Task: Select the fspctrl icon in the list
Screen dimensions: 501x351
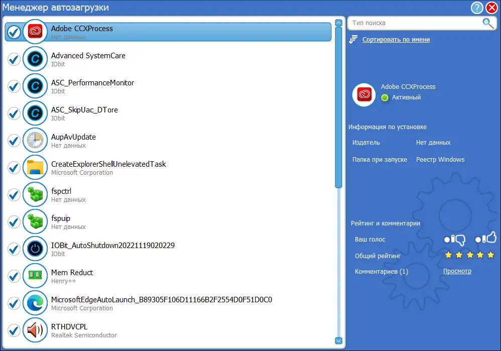Action: tap(35, 195)
